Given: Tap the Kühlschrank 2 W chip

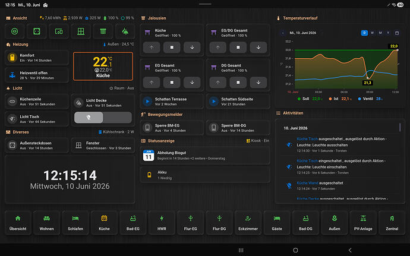Looking at the screenshot, I should click(116, 132).
